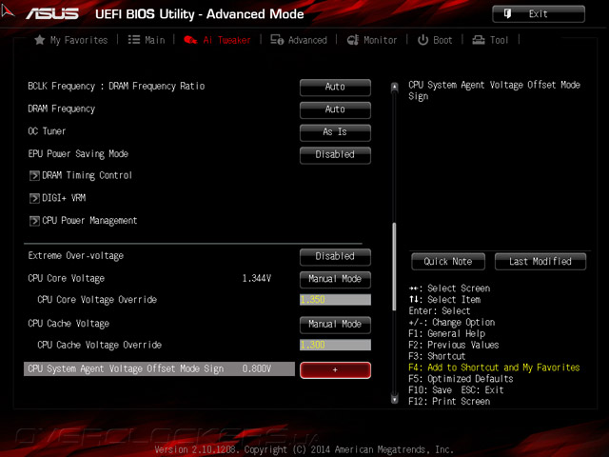
Task: Click the 0.800V system agent reading
Action: pyautogui.click(x=257, y=368)
